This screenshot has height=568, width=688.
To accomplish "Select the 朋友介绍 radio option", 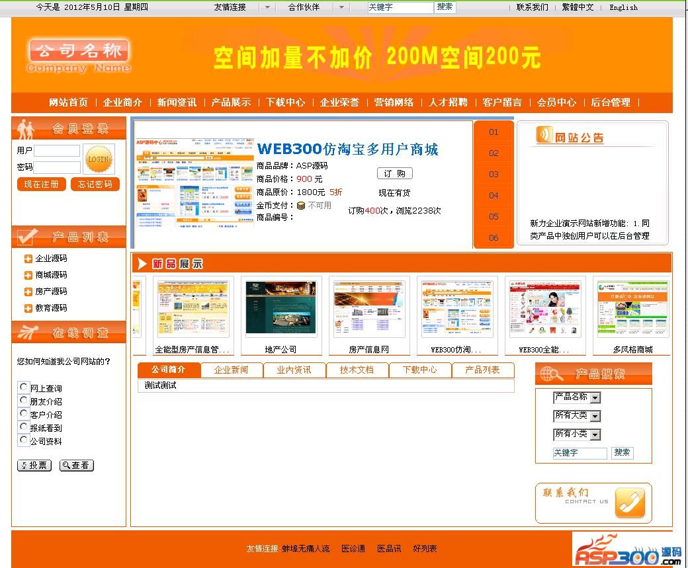I will (x=24, y=400).
